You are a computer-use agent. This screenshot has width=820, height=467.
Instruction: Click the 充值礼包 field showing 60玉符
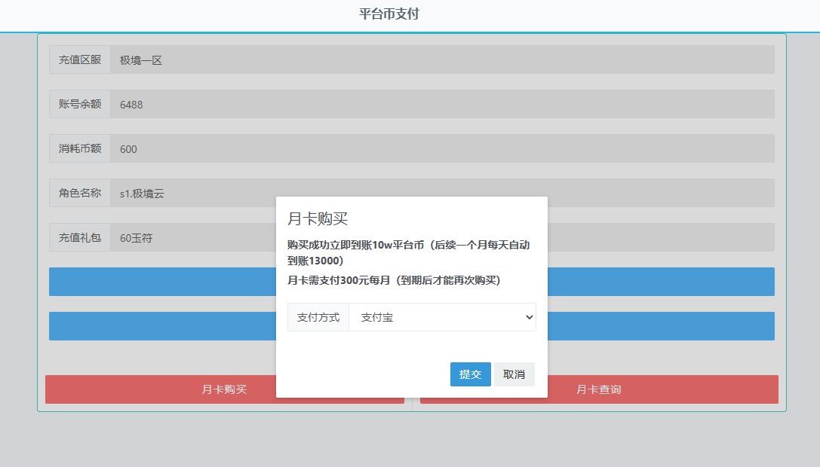tap(192, 238)
